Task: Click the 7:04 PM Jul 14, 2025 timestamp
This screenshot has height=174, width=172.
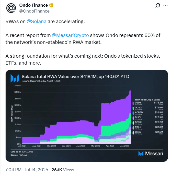Action: coord(27,170)
